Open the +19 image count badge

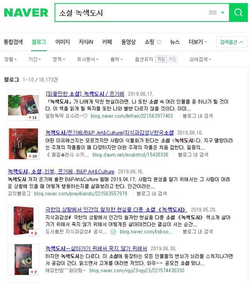click(x=33, y=156)
